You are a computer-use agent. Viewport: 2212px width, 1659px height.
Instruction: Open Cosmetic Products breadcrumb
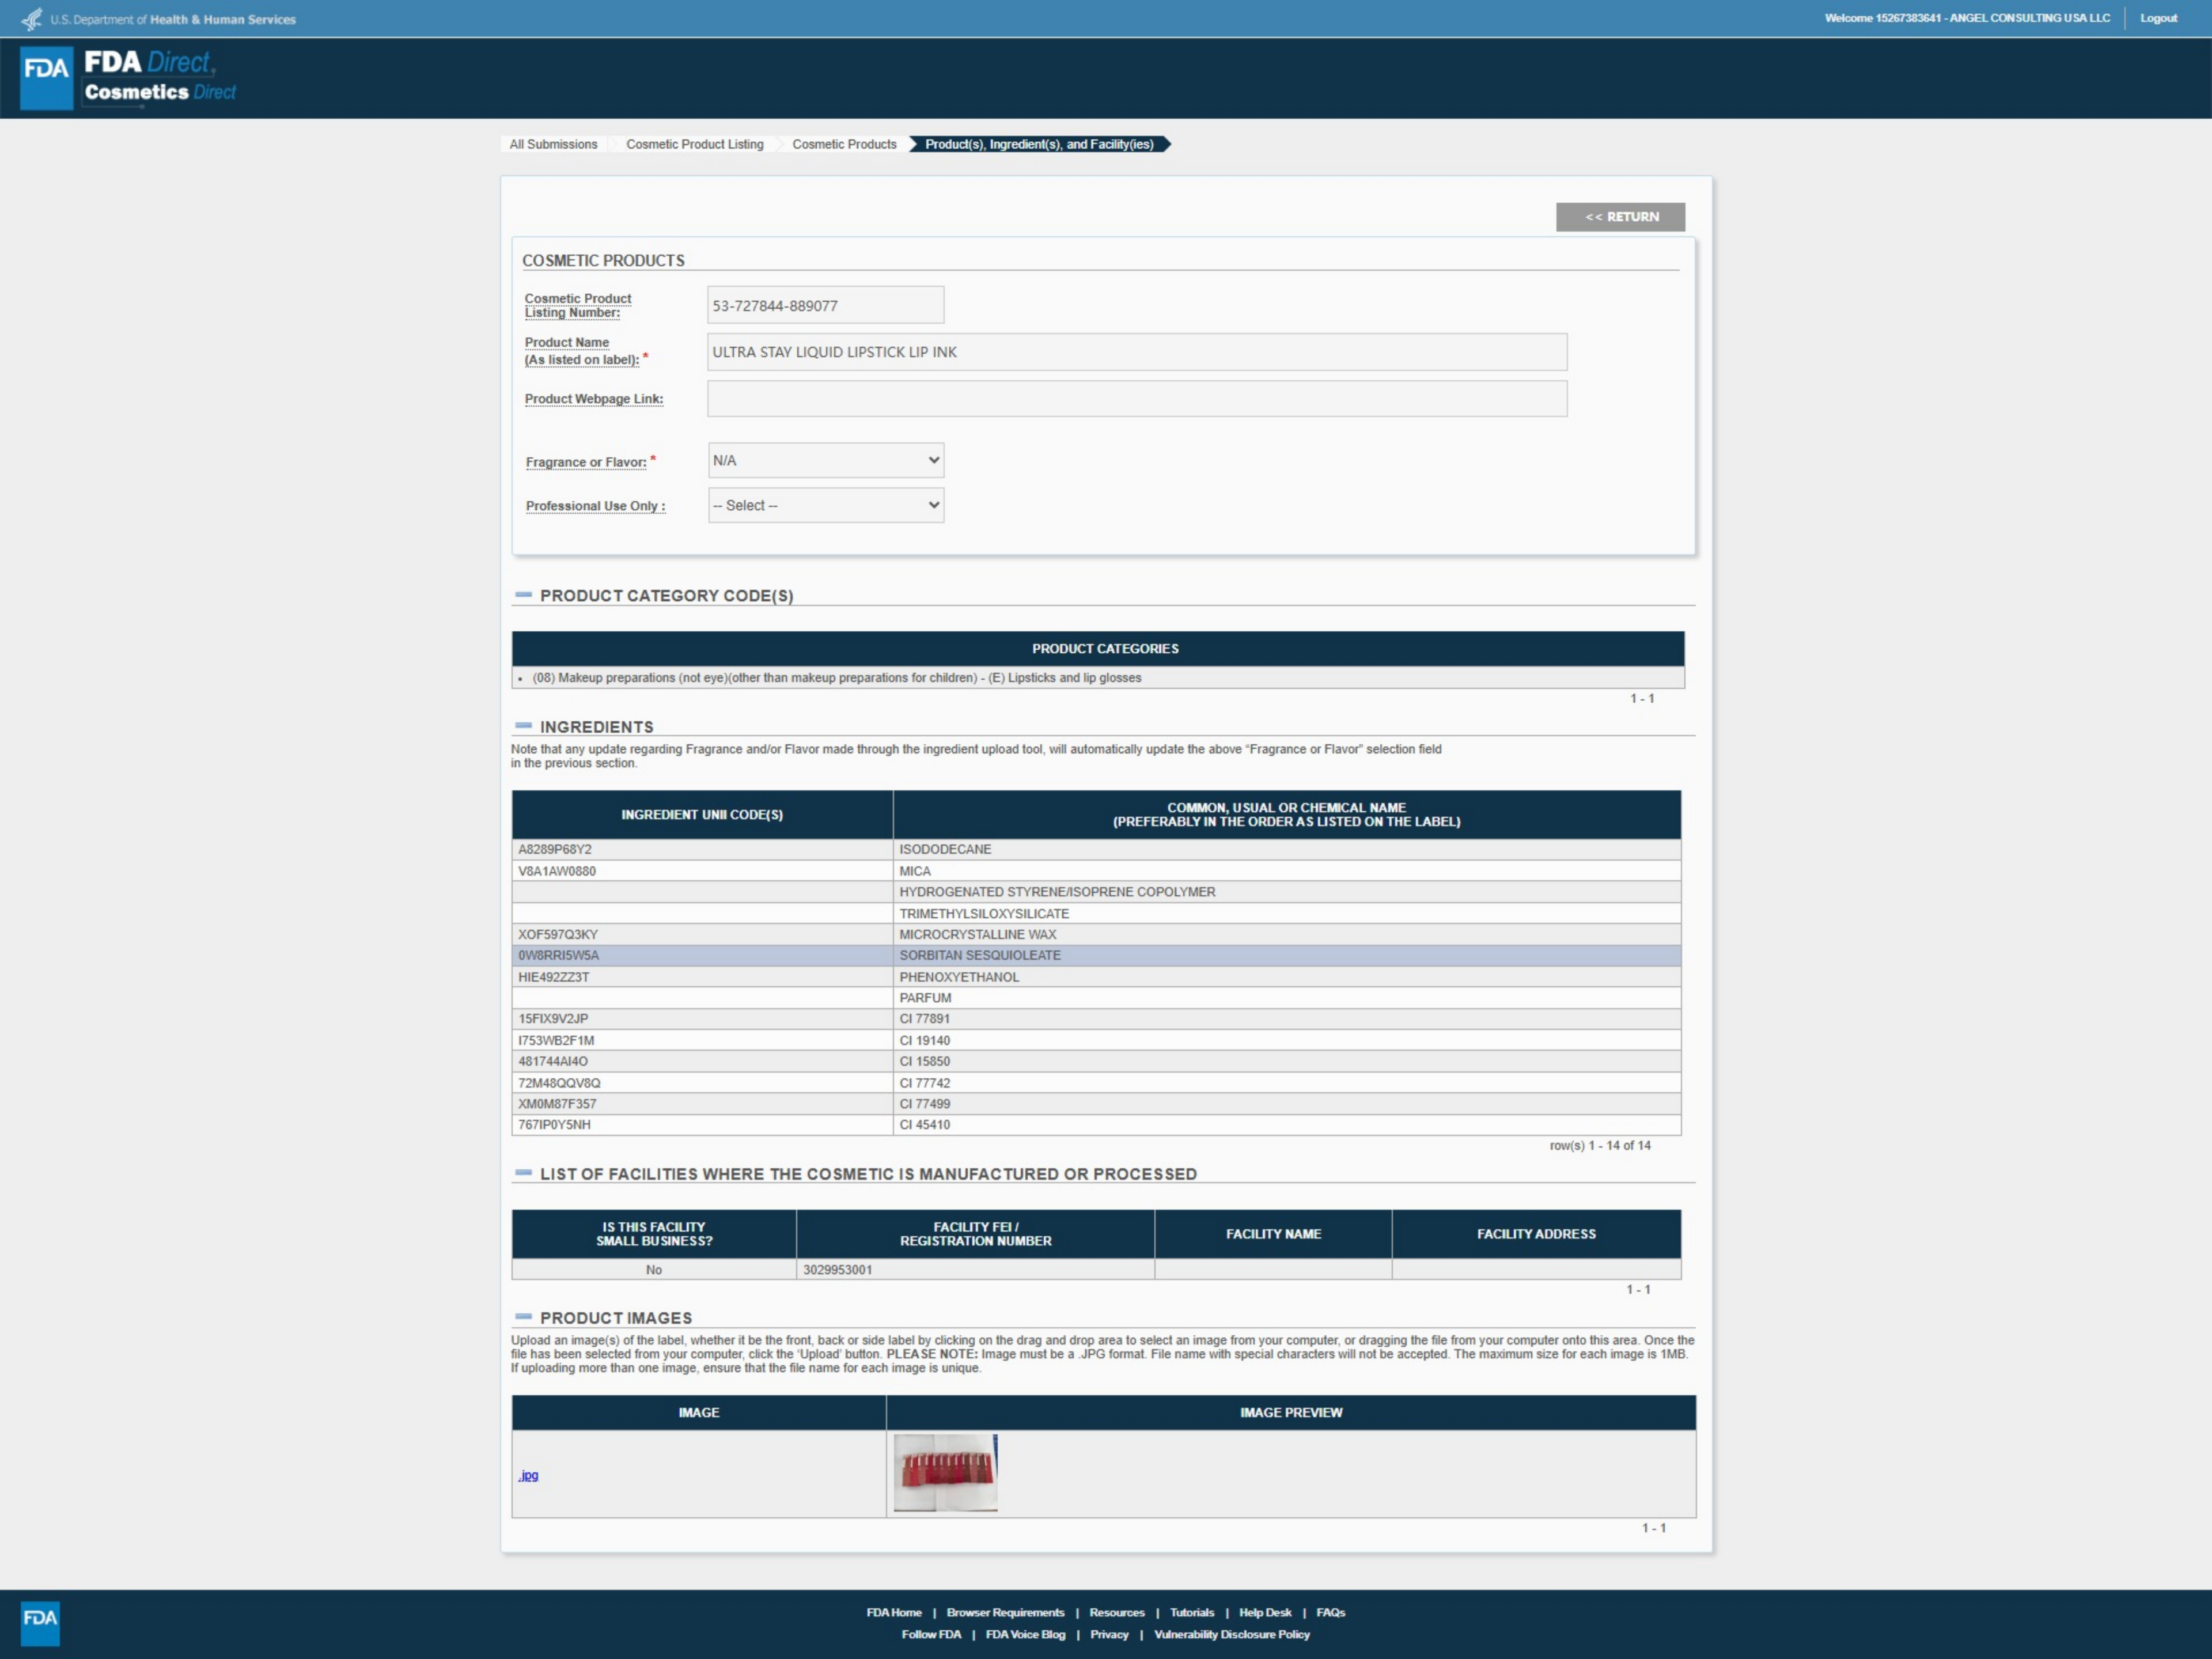point(844,144)
